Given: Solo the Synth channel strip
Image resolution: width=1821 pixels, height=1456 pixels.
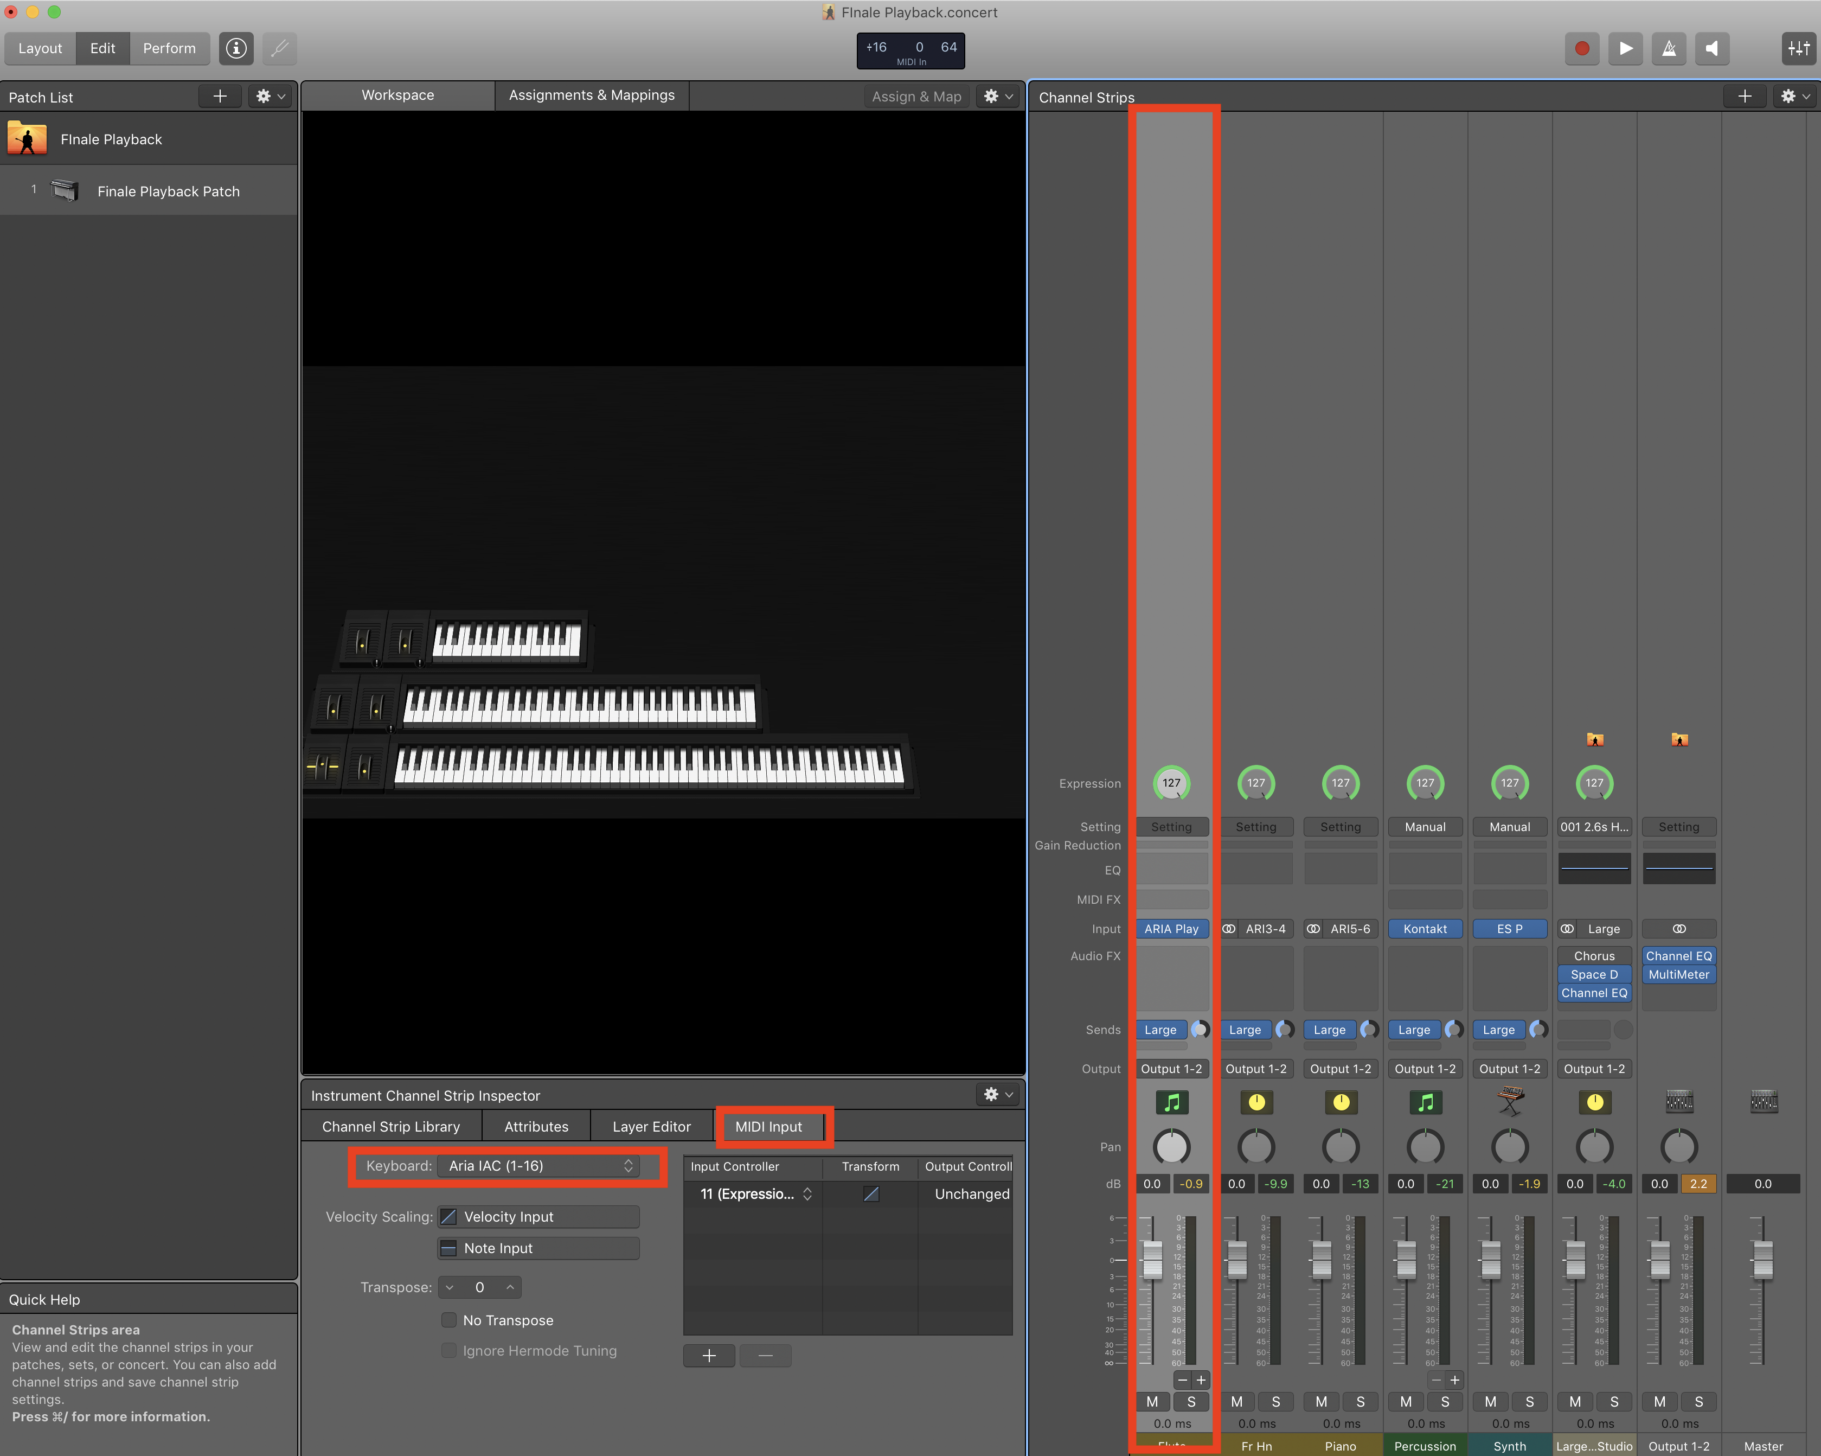Looking at the screenshot, I should coord(1529,1402).
